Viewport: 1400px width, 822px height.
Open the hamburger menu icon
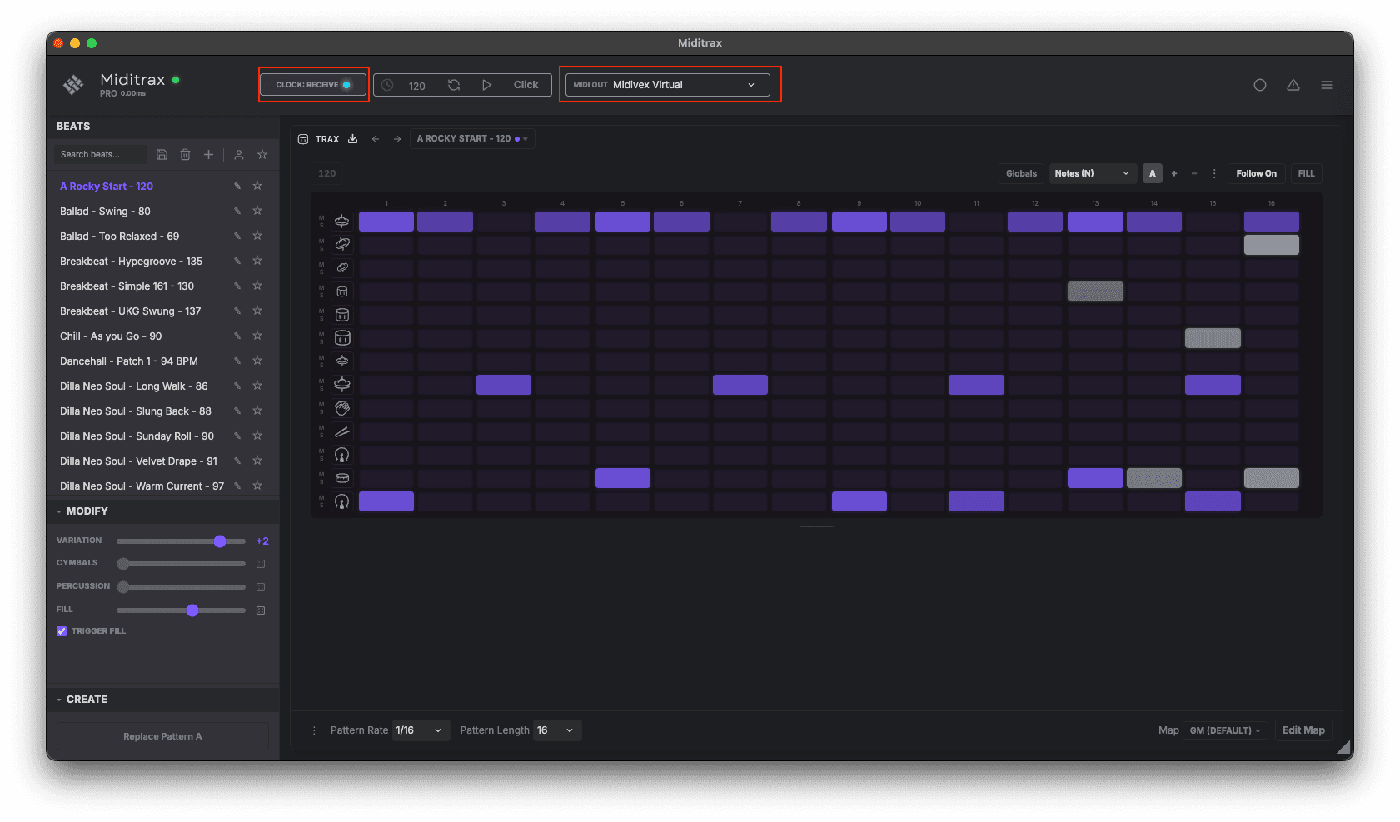click(x=1327, y=85)
